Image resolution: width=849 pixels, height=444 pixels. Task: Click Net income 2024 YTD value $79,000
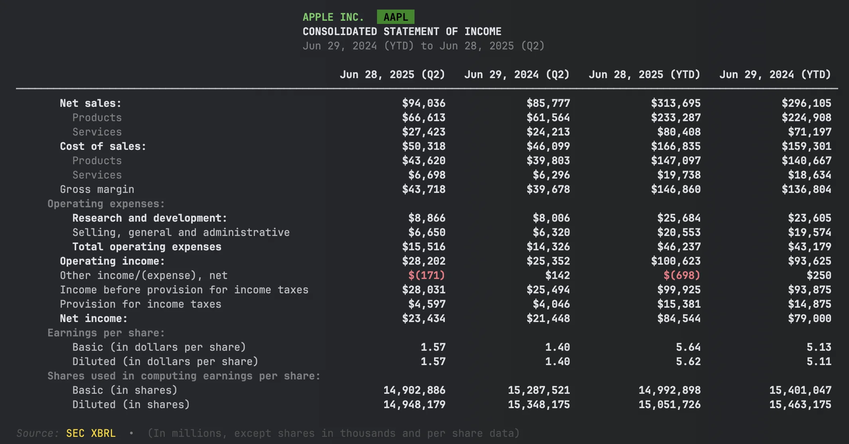[x=810, y=318]
